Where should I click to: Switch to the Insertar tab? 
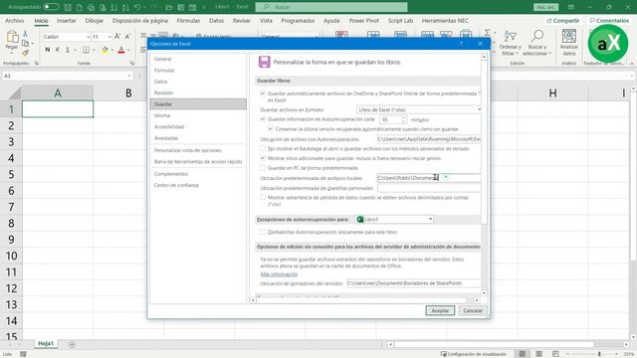pos(67,20)
